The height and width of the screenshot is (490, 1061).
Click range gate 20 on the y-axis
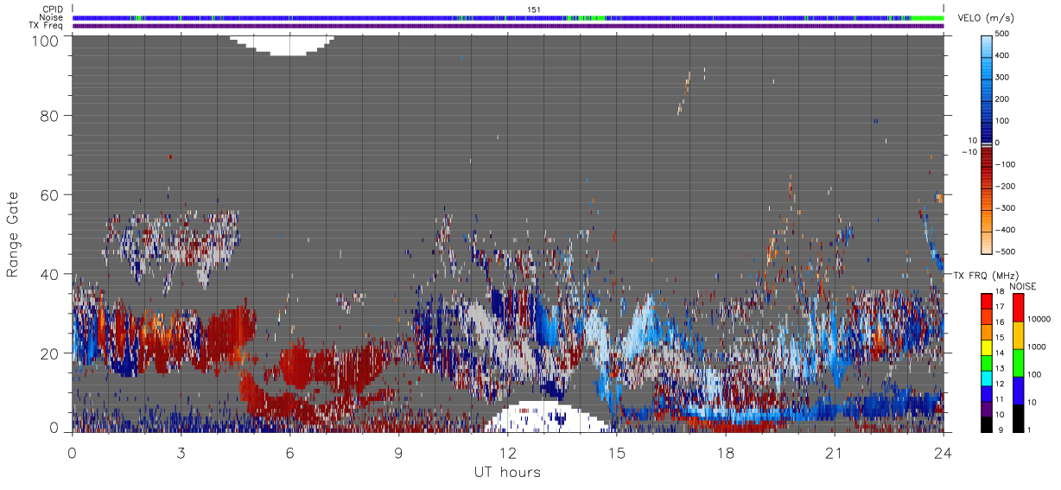[x=51, y=353]
